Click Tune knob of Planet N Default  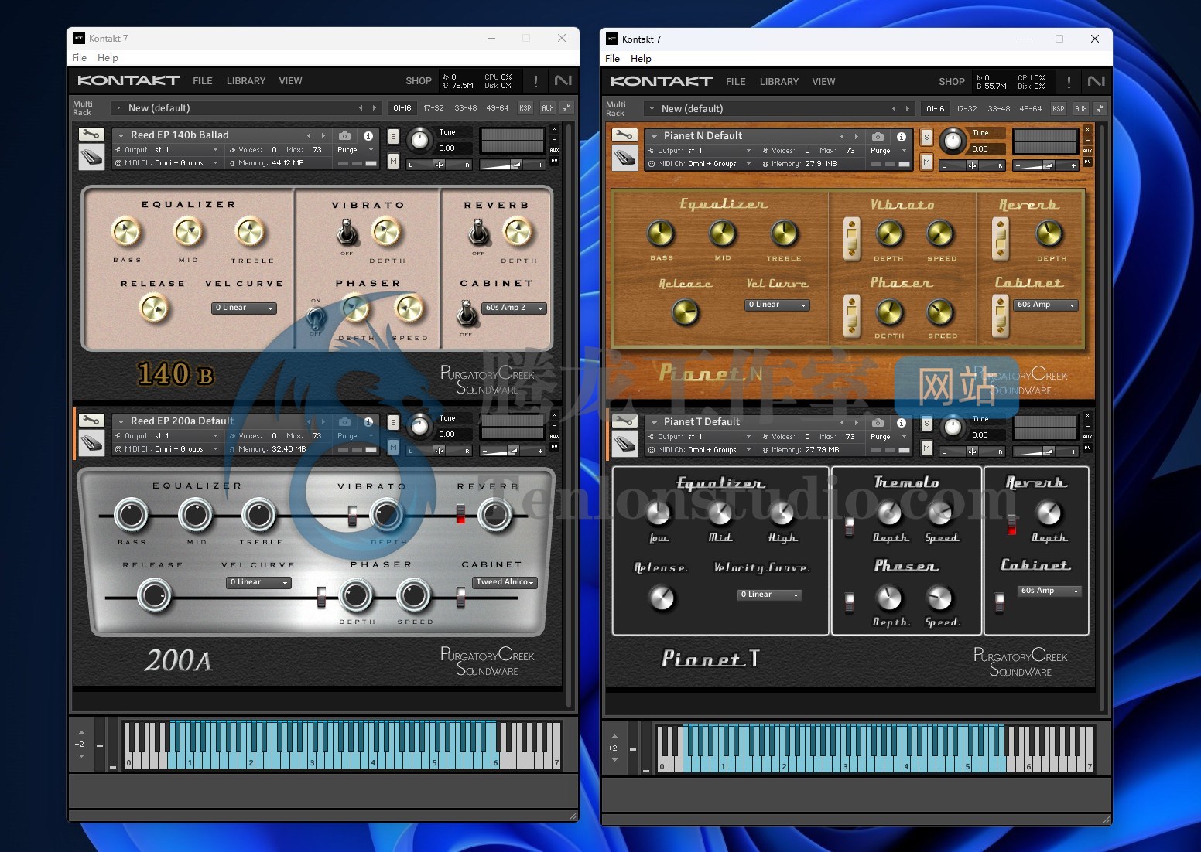pos(953,141)
